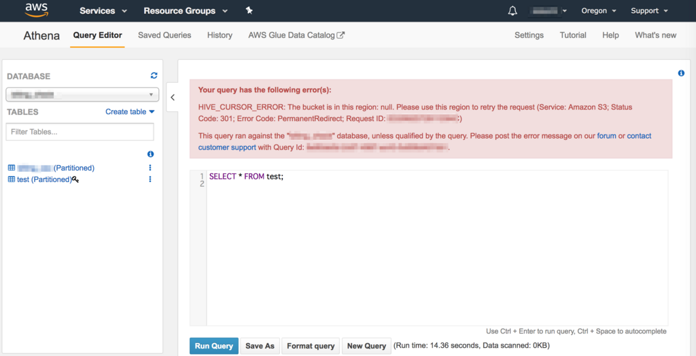Collapse the left sidebar panel
This screenshot has height=356, width=696.
tap(173, 97)
